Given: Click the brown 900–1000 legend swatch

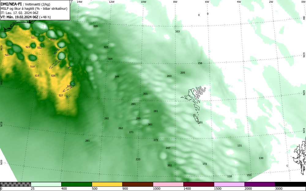Looking at the screenshot, I should point(138,184).
